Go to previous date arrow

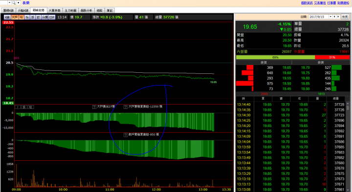(334, 17)
